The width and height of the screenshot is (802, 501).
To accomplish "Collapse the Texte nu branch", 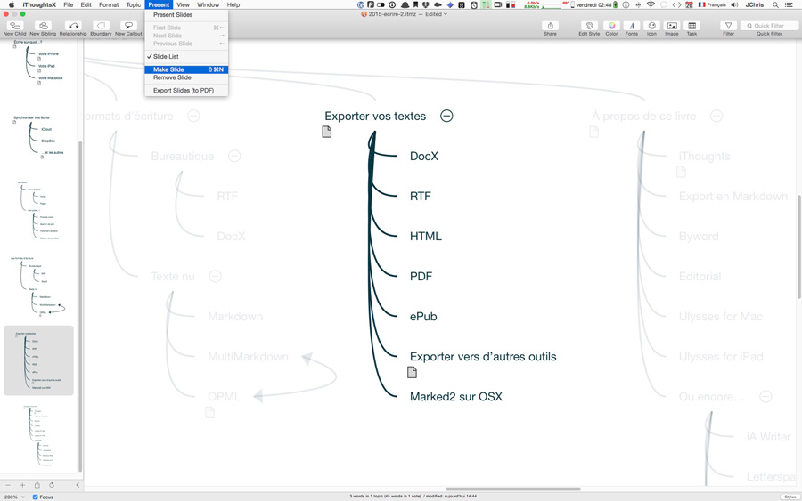I will tap(216, 276).
